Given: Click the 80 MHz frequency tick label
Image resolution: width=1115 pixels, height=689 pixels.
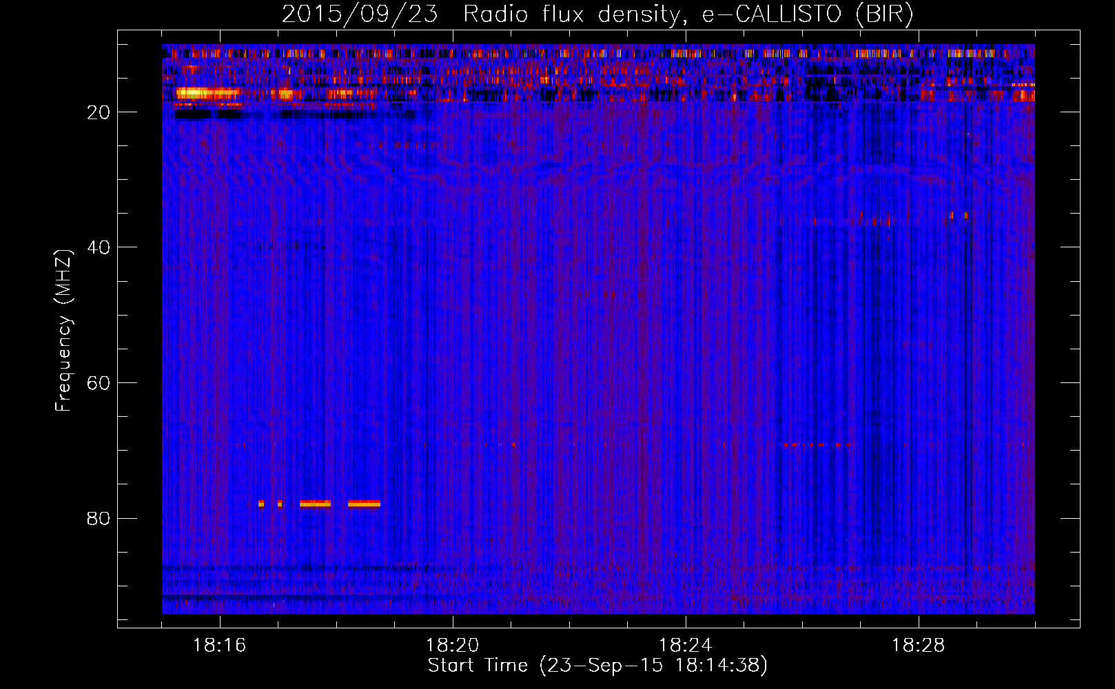Looking at the screenshot, I should tap(99, 518).
